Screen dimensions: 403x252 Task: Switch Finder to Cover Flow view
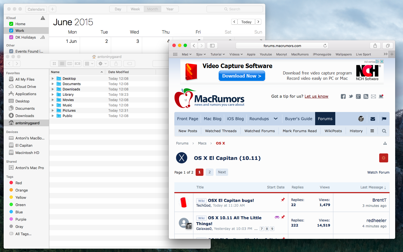(78, 64)
